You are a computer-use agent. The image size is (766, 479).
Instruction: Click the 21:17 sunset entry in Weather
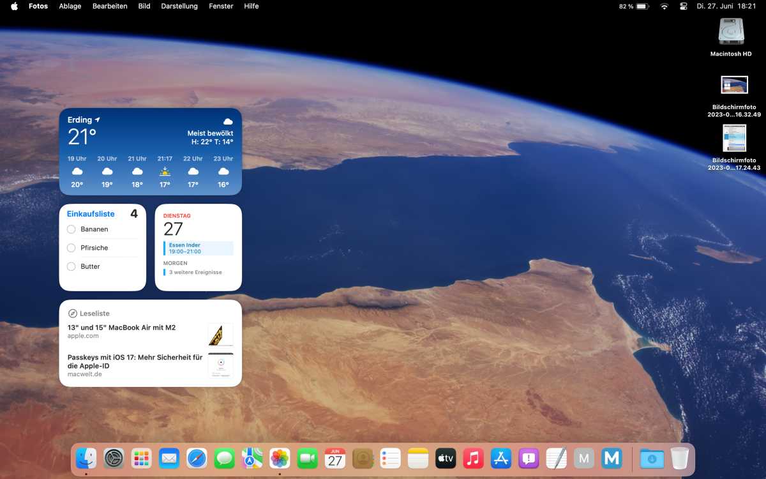[165, 172]
